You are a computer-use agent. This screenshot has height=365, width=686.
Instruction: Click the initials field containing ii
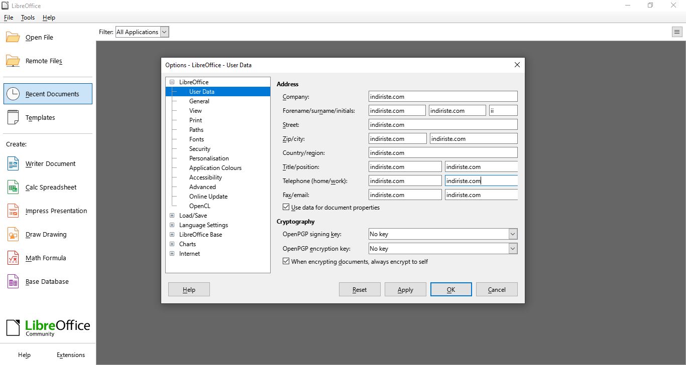click(x=503, y=110)
